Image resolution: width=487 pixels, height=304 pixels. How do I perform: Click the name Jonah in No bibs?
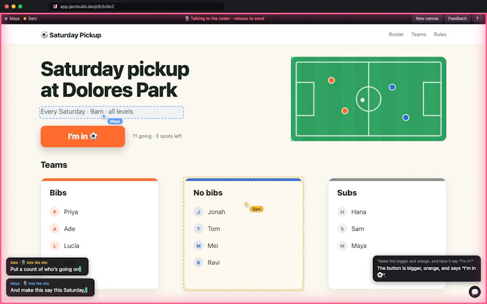[x=217, y=212]
